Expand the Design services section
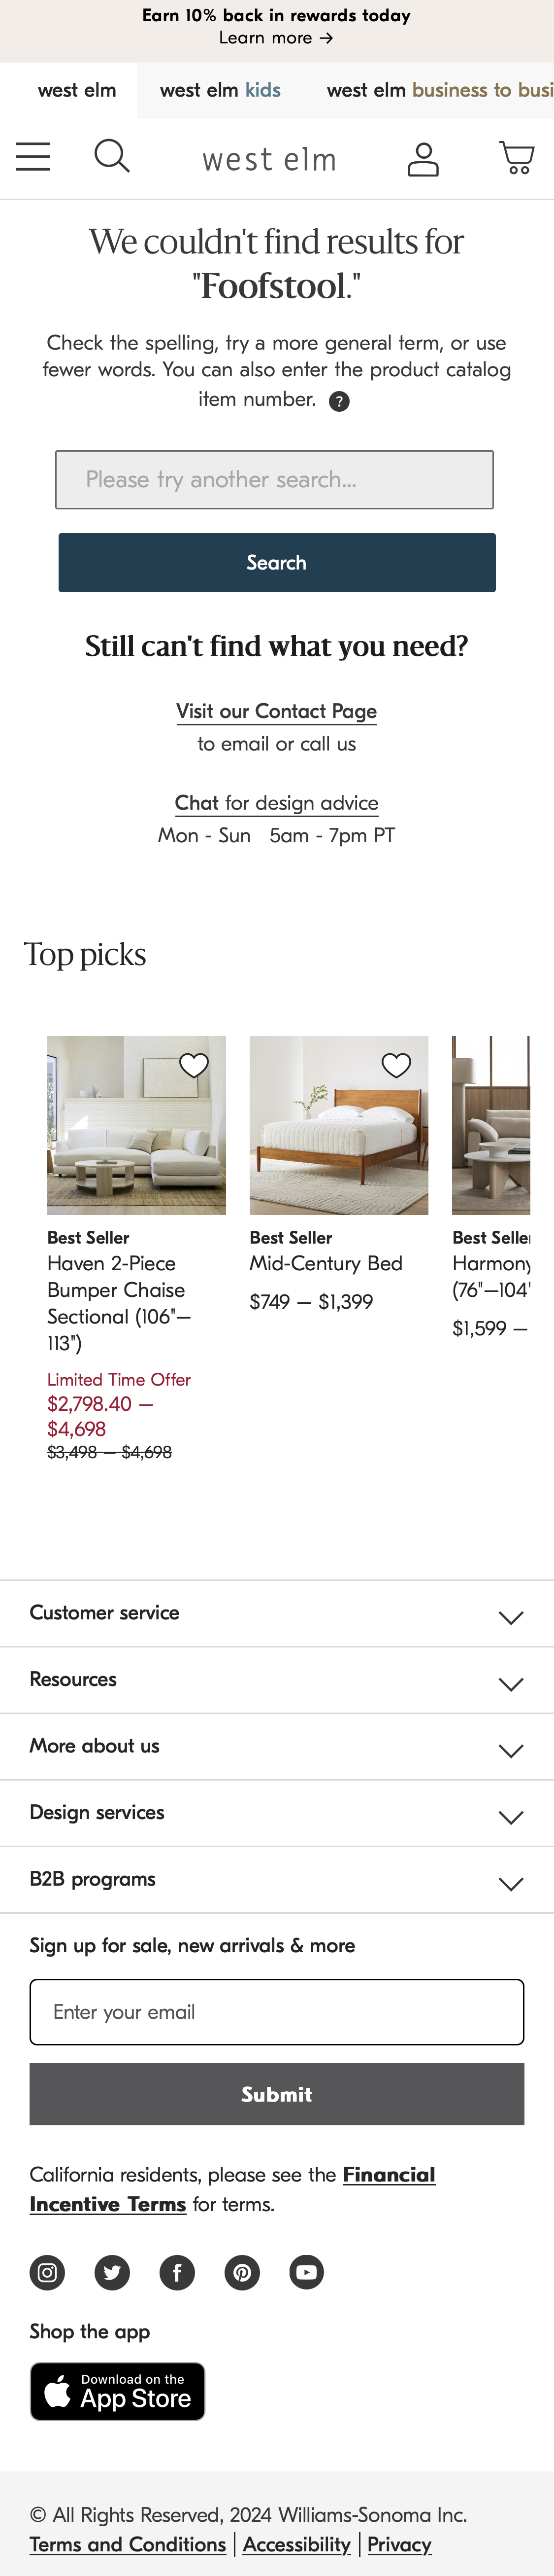Image resolution: width=554 pixels, height=2576 pixels. pyautogui.click(x=276, y=1813)
